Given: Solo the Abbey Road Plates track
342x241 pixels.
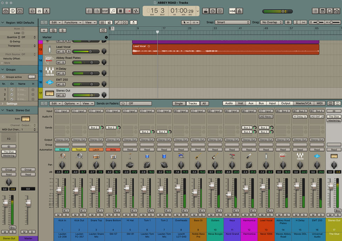Looking at the screenshot, I should 63,62.
